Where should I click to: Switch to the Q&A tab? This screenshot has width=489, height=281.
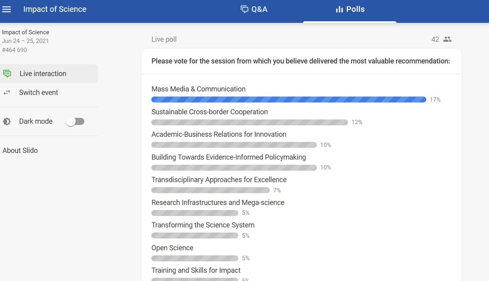tap(254, 9)
